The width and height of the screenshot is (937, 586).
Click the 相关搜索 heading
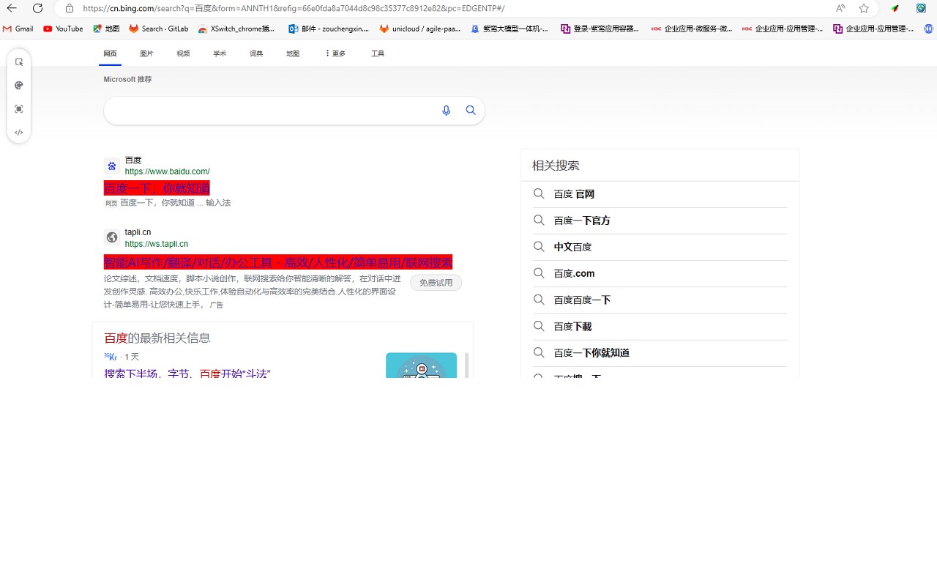pos(556,166)
